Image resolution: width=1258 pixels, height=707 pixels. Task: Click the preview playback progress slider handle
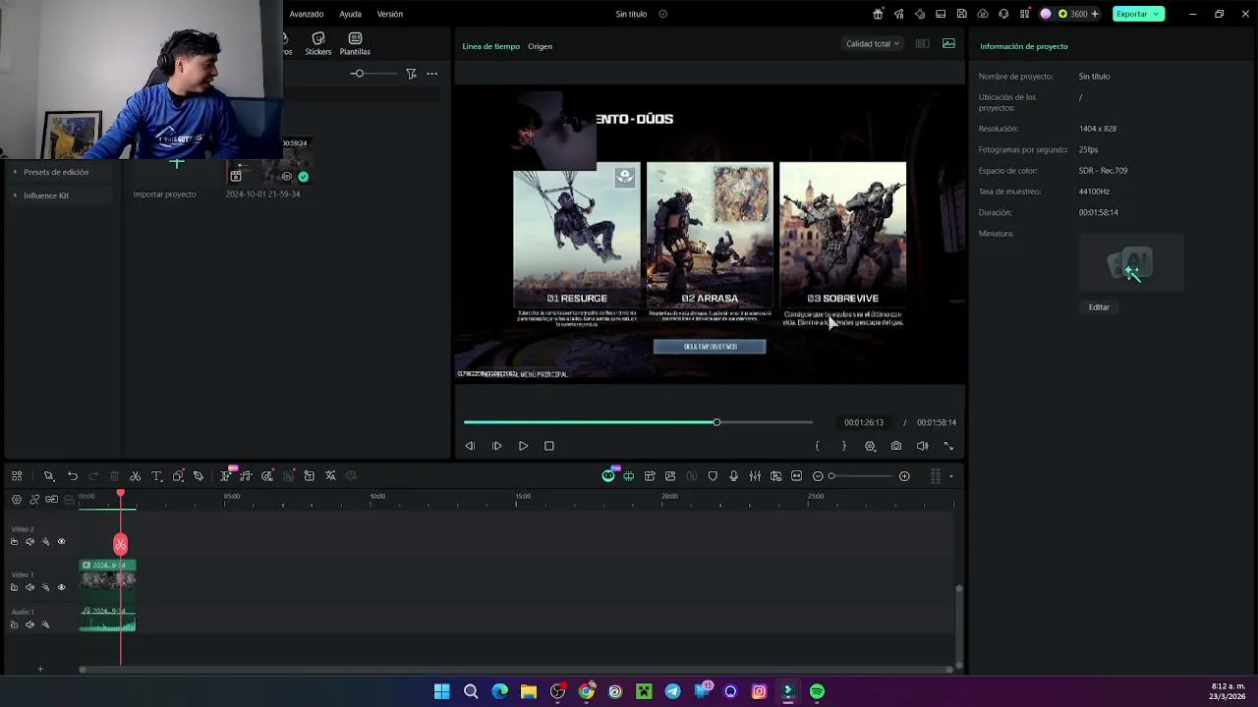point(716,422)
